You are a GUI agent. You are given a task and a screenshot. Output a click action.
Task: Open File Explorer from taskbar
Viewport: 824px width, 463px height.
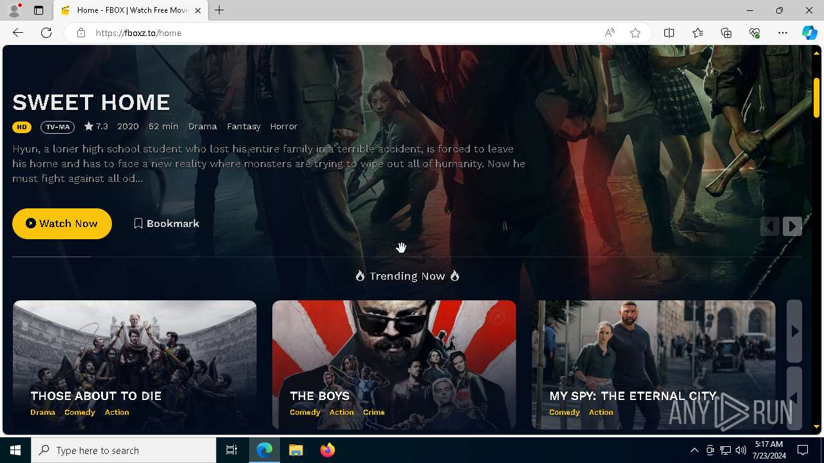296,450
